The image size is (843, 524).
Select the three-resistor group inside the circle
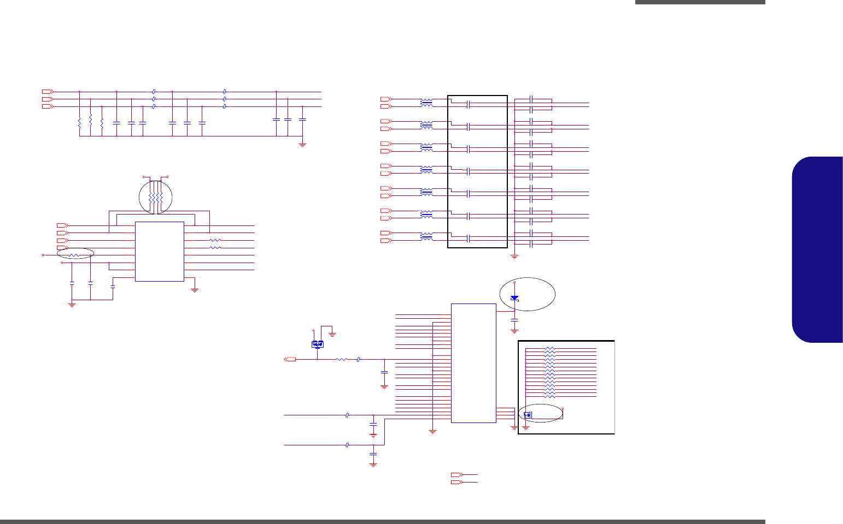(x=156, y=197)
